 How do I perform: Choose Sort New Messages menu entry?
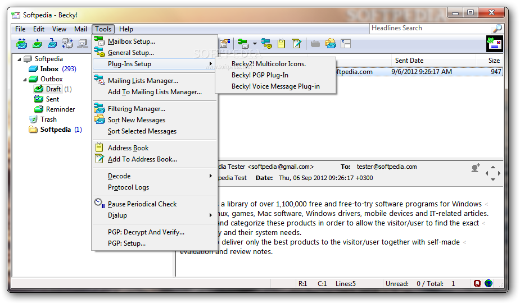(155, 120)
